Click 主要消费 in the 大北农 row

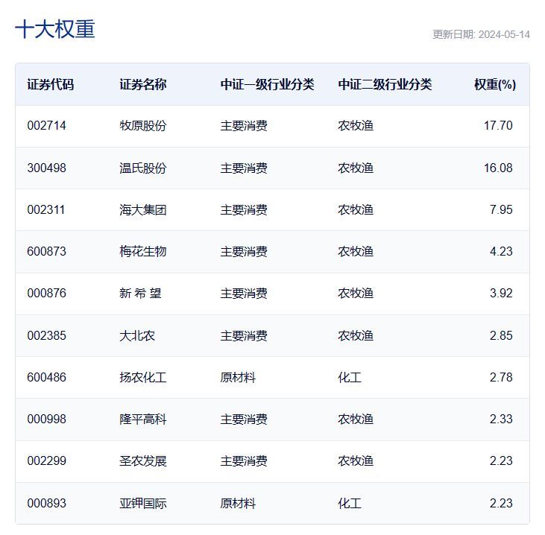point(244,335)
